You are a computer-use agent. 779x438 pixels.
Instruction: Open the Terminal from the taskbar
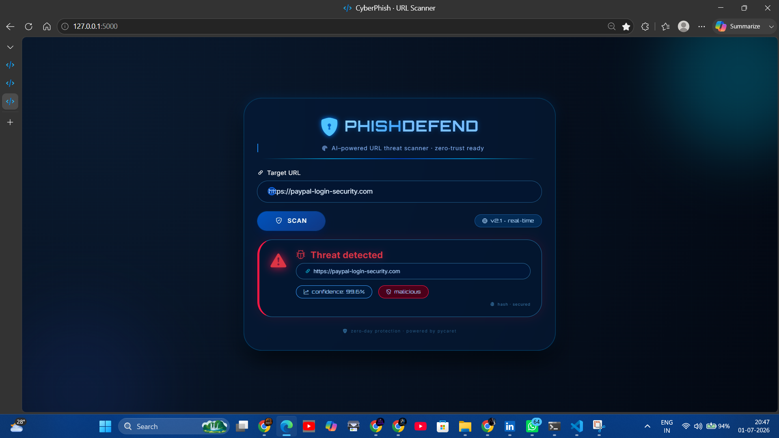point(554,426)
